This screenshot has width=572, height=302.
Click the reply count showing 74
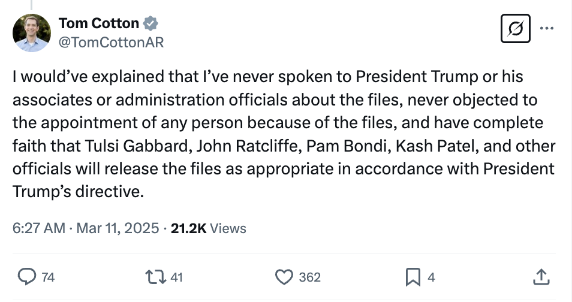pyautogui.click(x=49, y=277)
